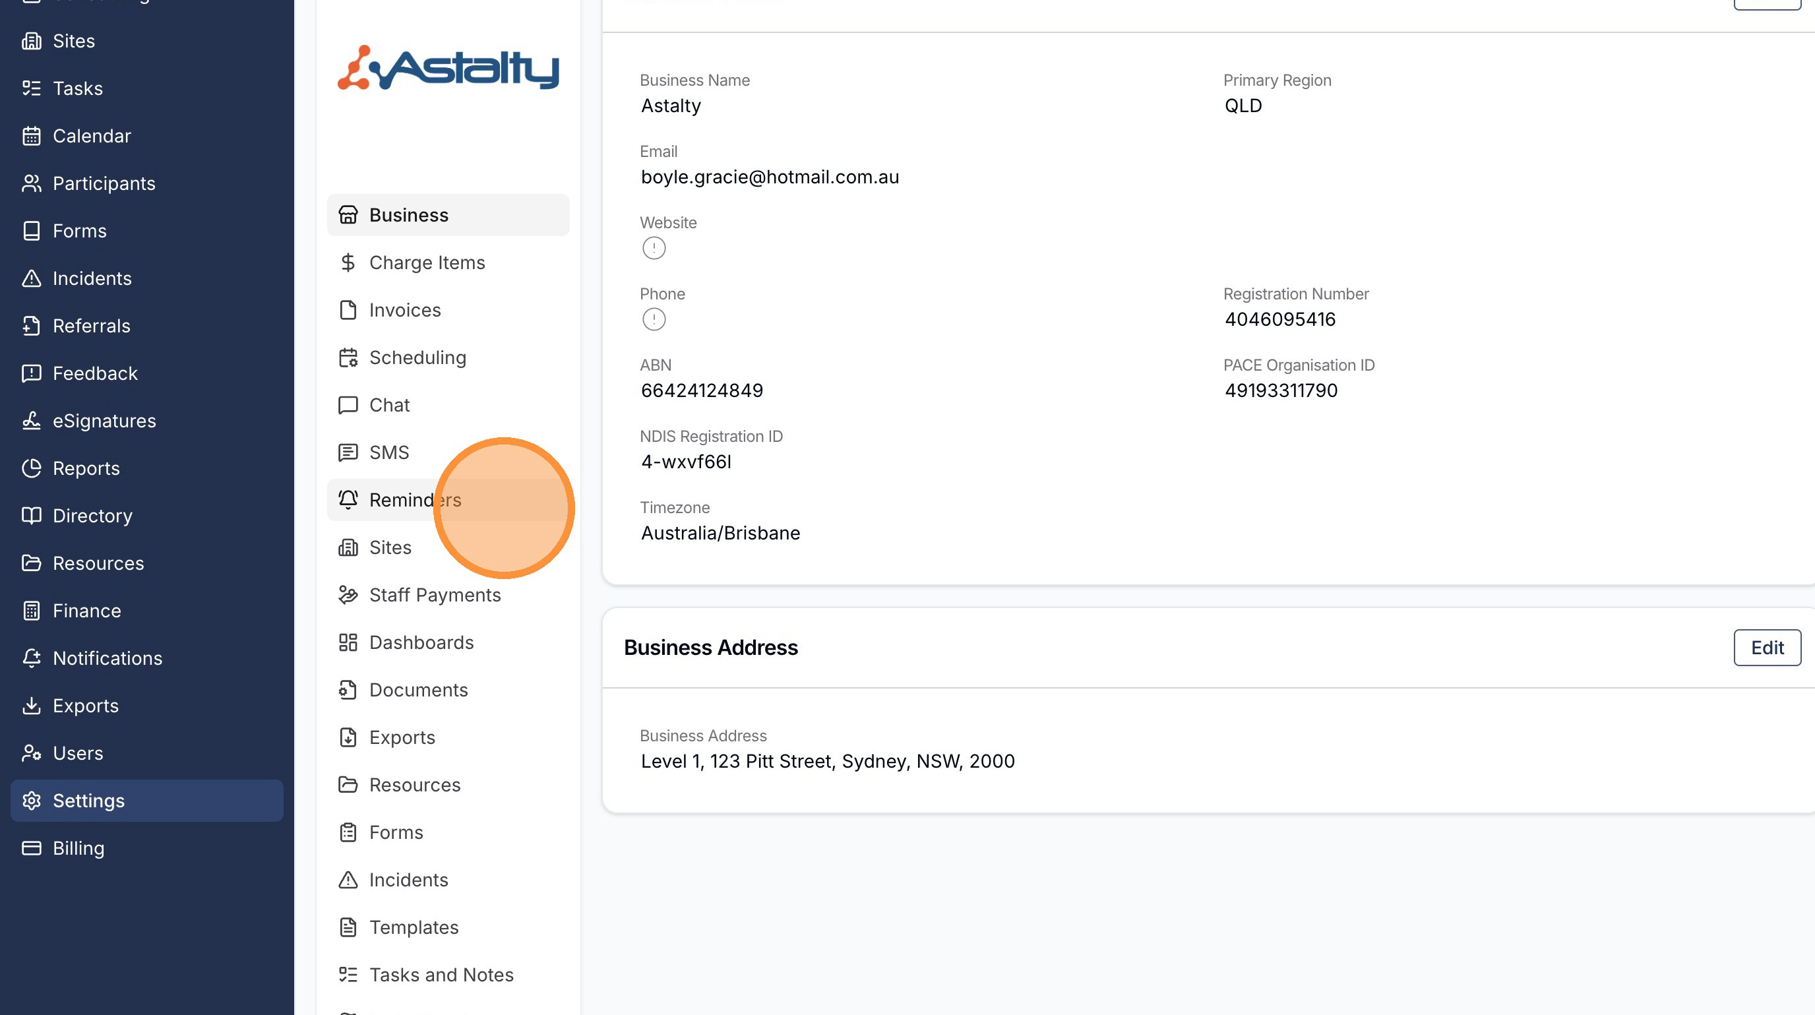Select the Settings gear icon
Viewport: 1815px width, 1015px height.
click(x=32, y=801)
